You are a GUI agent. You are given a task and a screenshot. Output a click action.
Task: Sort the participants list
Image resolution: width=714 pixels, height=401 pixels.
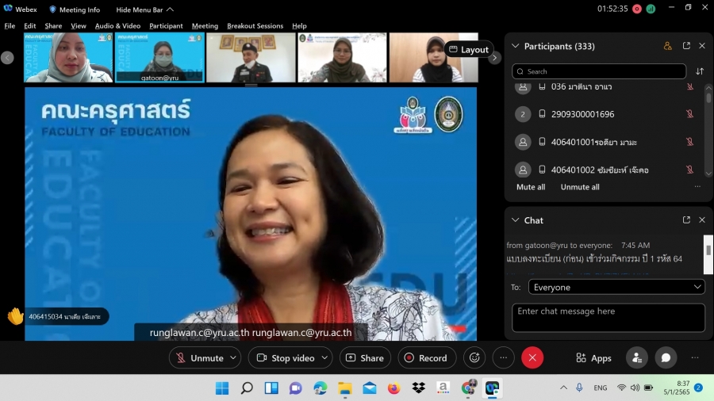tap(700, 71)
